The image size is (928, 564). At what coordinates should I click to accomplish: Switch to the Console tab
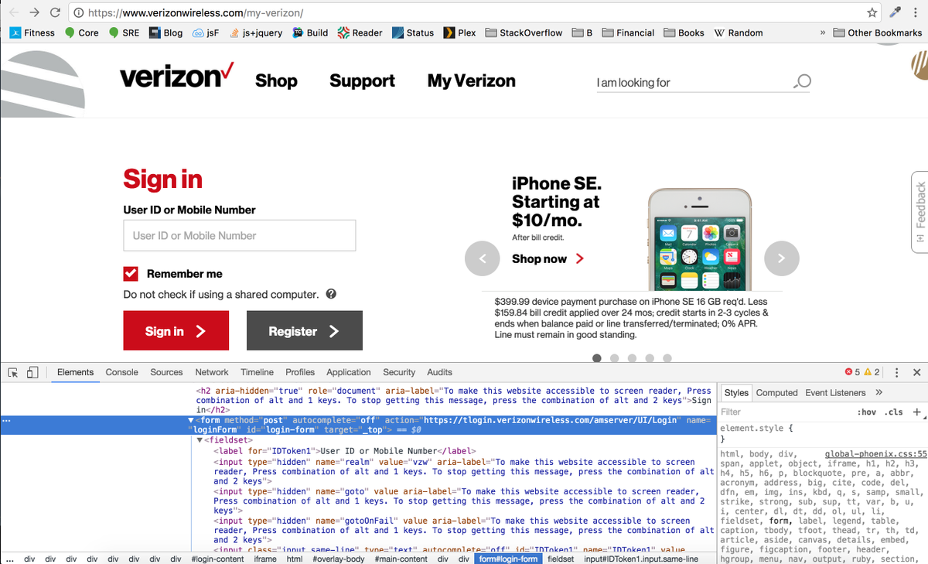coord(122,372)
